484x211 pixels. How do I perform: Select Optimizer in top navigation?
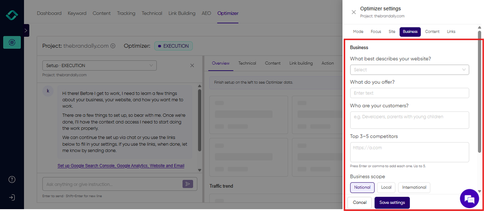(228, 13)
